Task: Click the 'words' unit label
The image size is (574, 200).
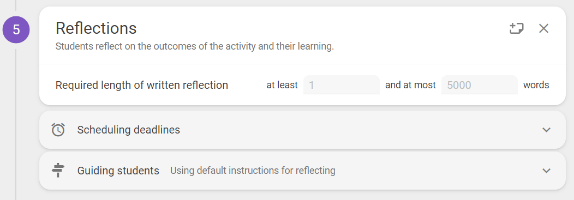Action: tap(536, 85)
